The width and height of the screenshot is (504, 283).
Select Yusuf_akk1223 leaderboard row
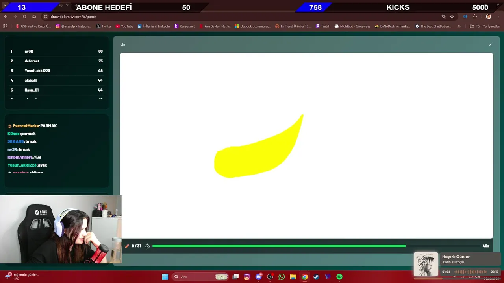pos(56,71)
